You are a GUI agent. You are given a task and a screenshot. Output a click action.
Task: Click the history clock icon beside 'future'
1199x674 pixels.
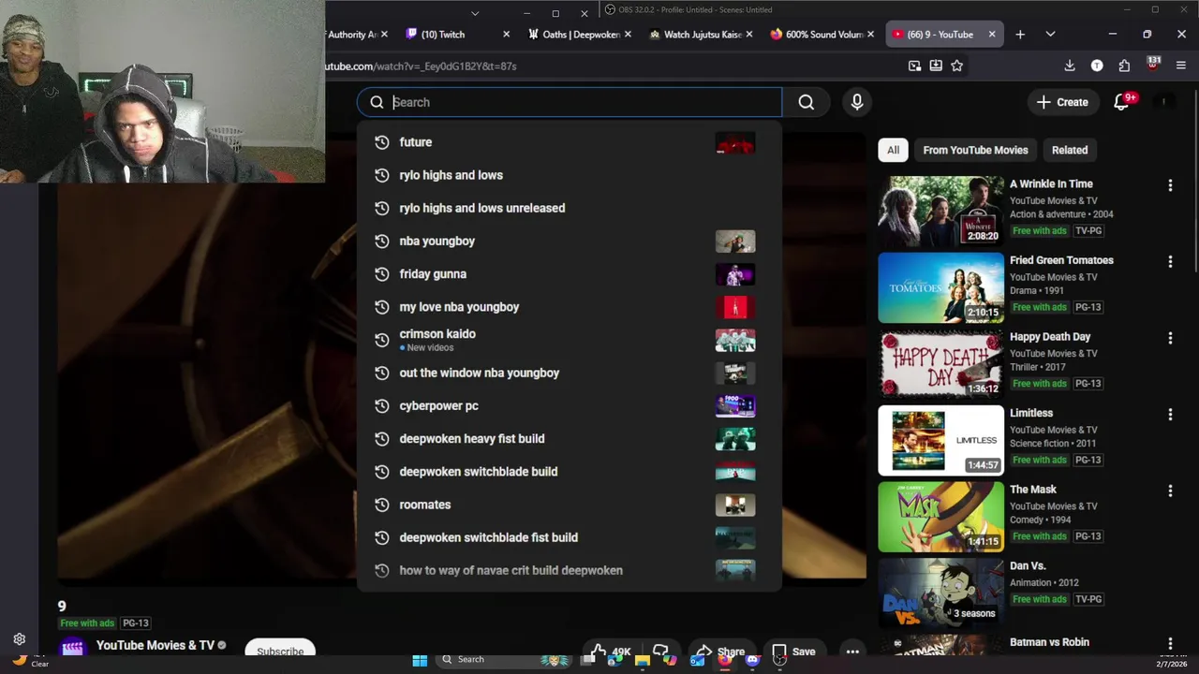381,142
